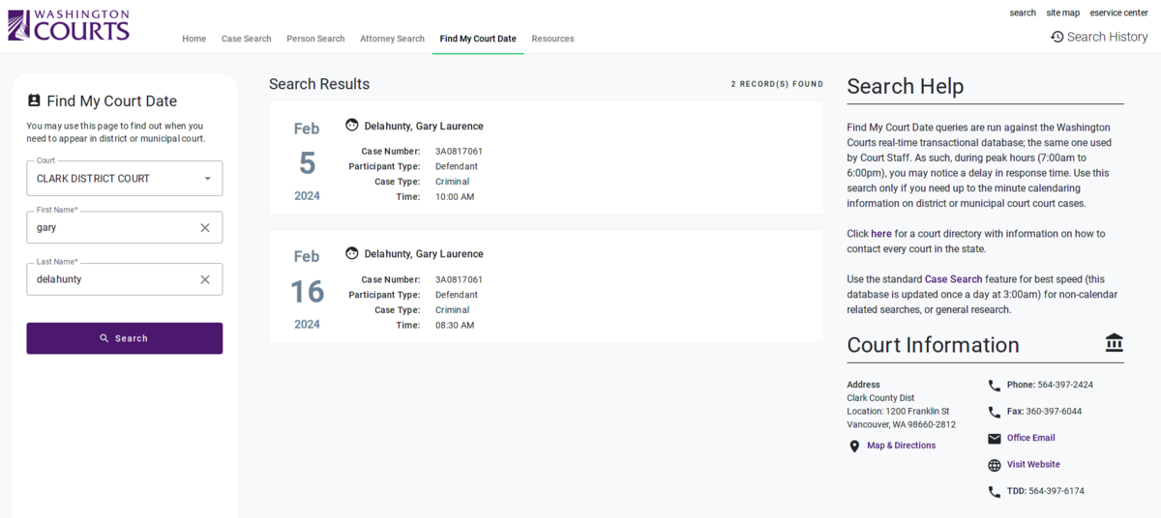Click the person icon for Feb 16 record
The width and height of the screenshot is (1161, 518).
click(x=352, y=253)
